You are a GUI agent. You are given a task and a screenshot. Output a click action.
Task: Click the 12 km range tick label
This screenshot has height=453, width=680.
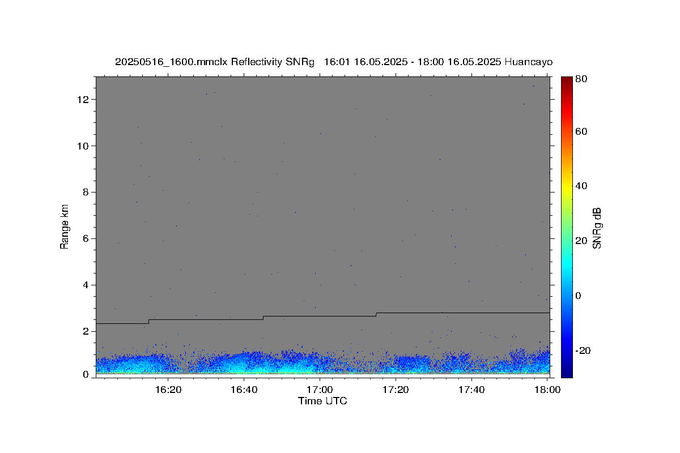83,100
